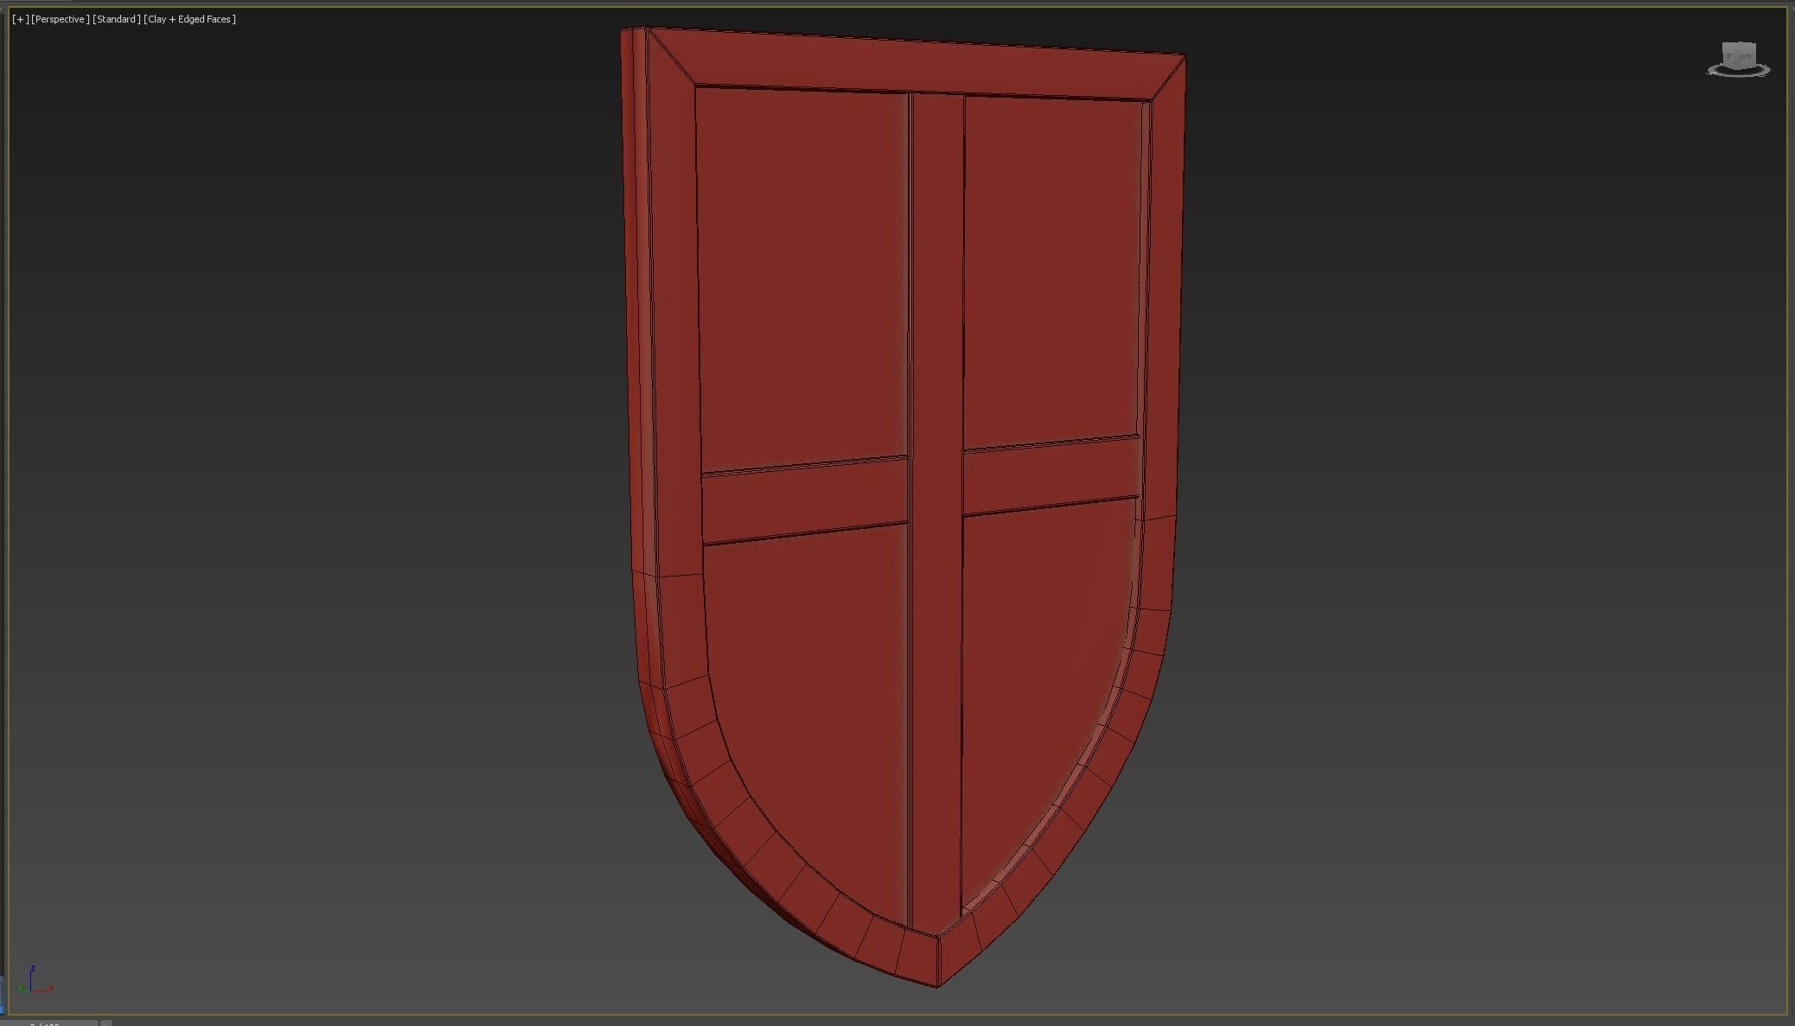Open the Standard shading quality menu
This screenshot has width=1795, height=1026.
[x=117, y=19]
